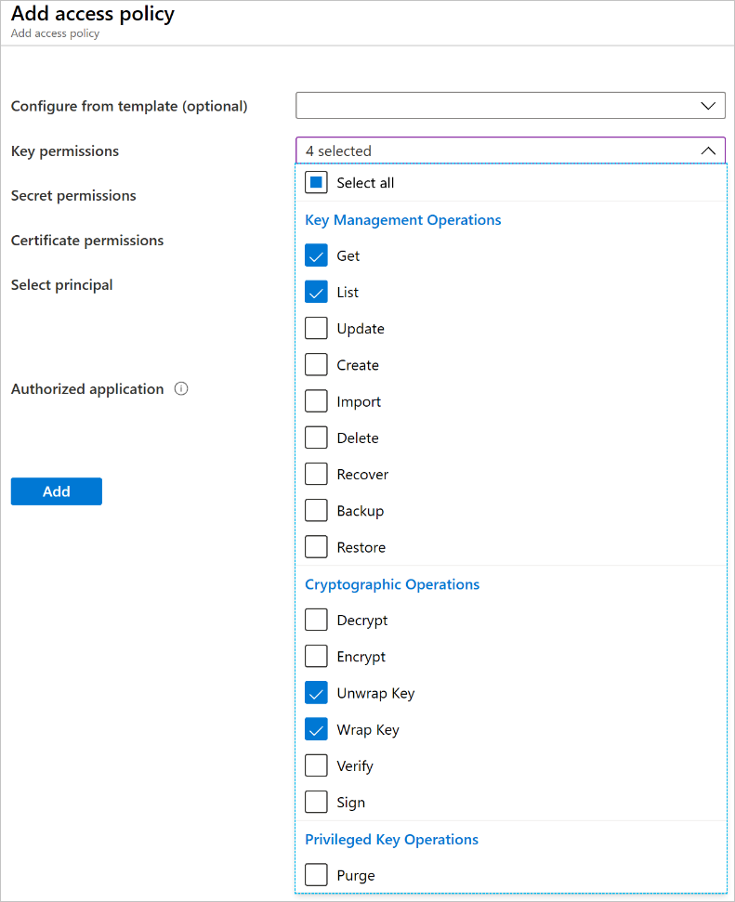Uncheck the Unwrap Key permission

coord(317,693)
